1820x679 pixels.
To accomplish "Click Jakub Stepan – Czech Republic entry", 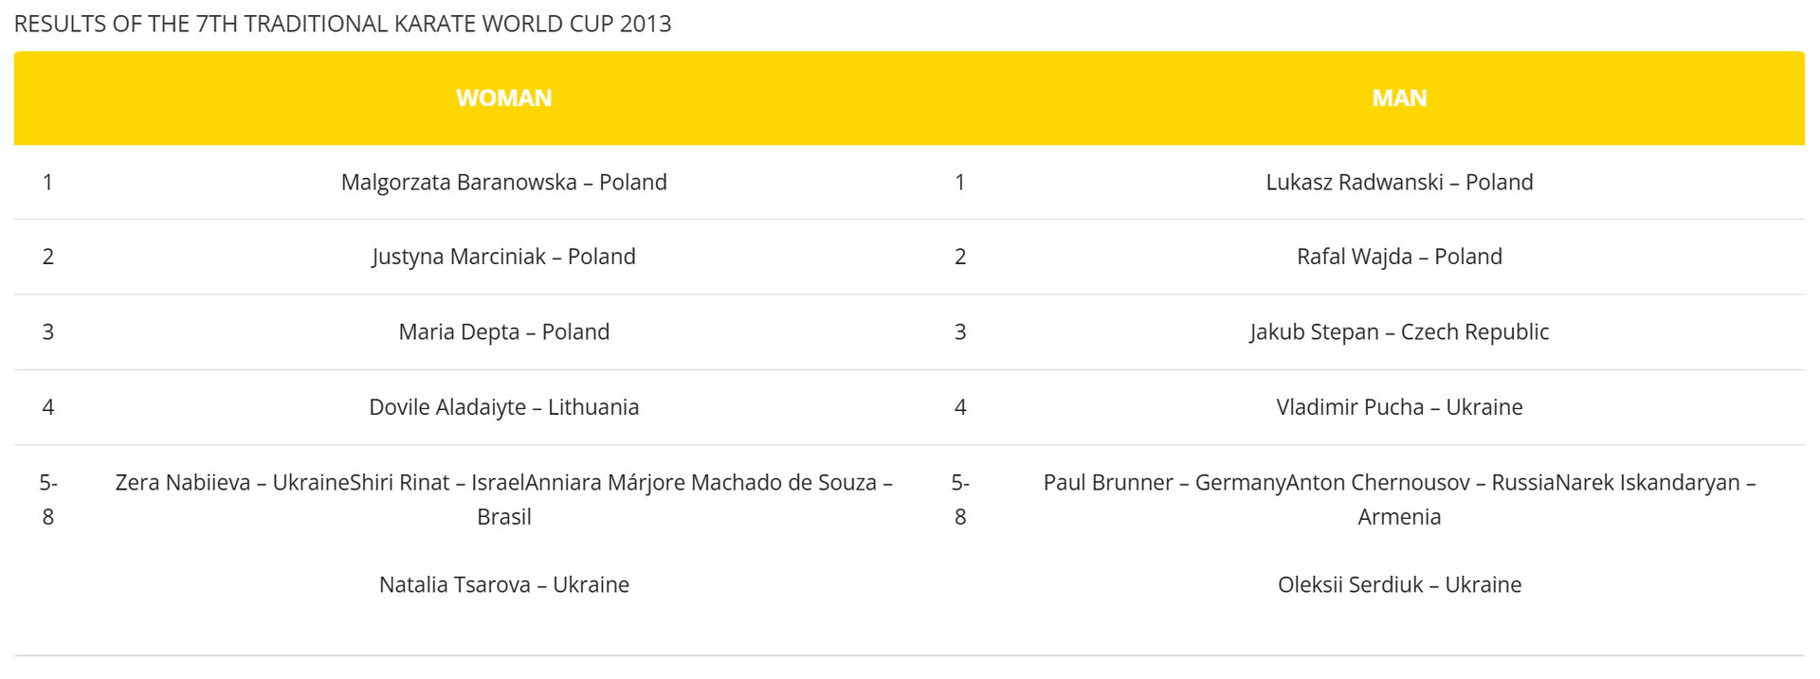I will point(1399,331).
